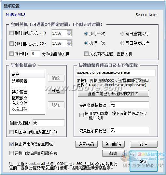Click the 设置密码 button
Viewport: 166px width, 175px height.
tap(86, 144)
